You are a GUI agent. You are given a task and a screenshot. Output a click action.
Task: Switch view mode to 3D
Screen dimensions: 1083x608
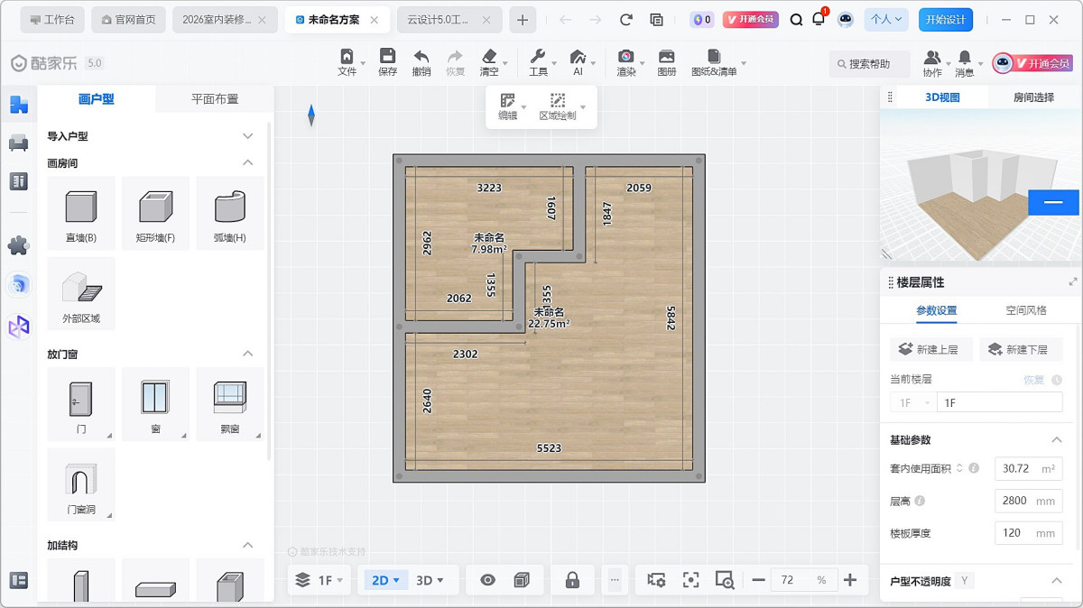coord(430,580)
